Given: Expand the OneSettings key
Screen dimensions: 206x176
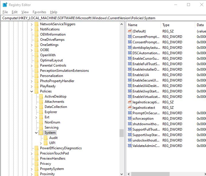Looking at the screenshot, I should point(32,45).
